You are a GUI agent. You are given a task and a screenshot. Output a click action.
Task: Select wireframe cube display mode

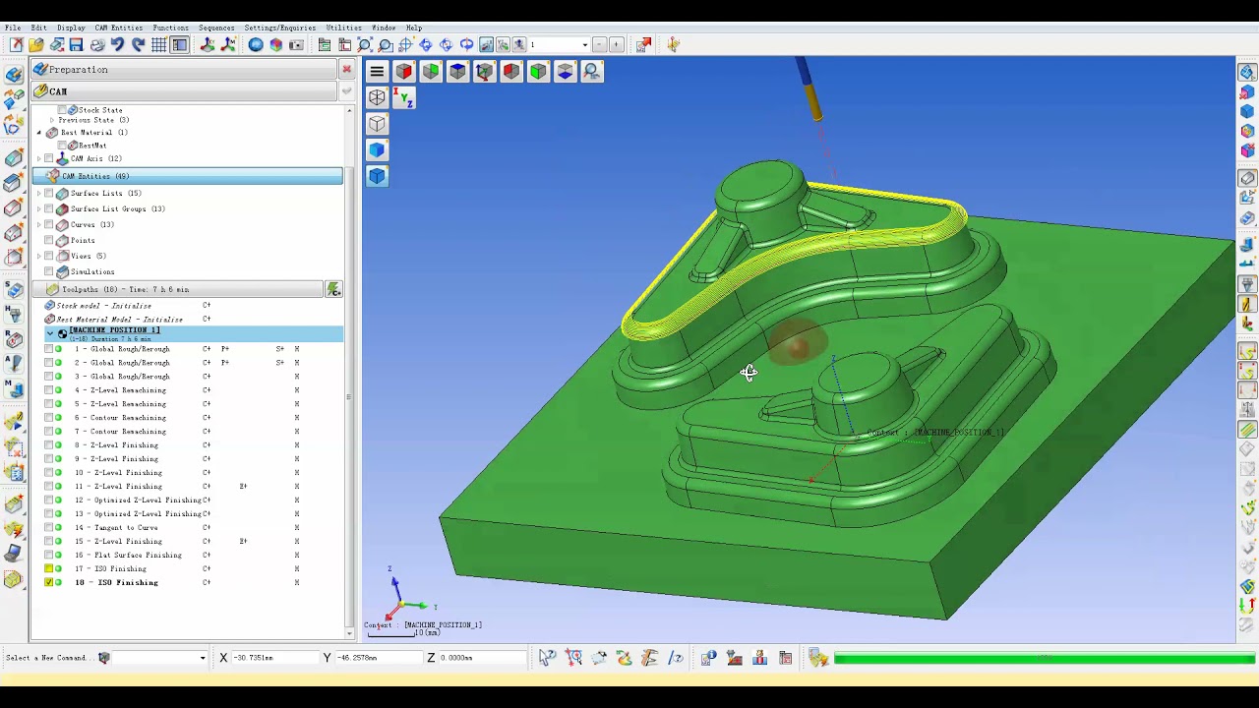377,97
